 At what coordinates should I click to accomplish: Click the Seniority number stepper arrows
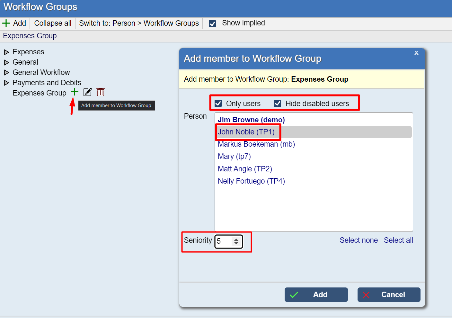[236, 241]
